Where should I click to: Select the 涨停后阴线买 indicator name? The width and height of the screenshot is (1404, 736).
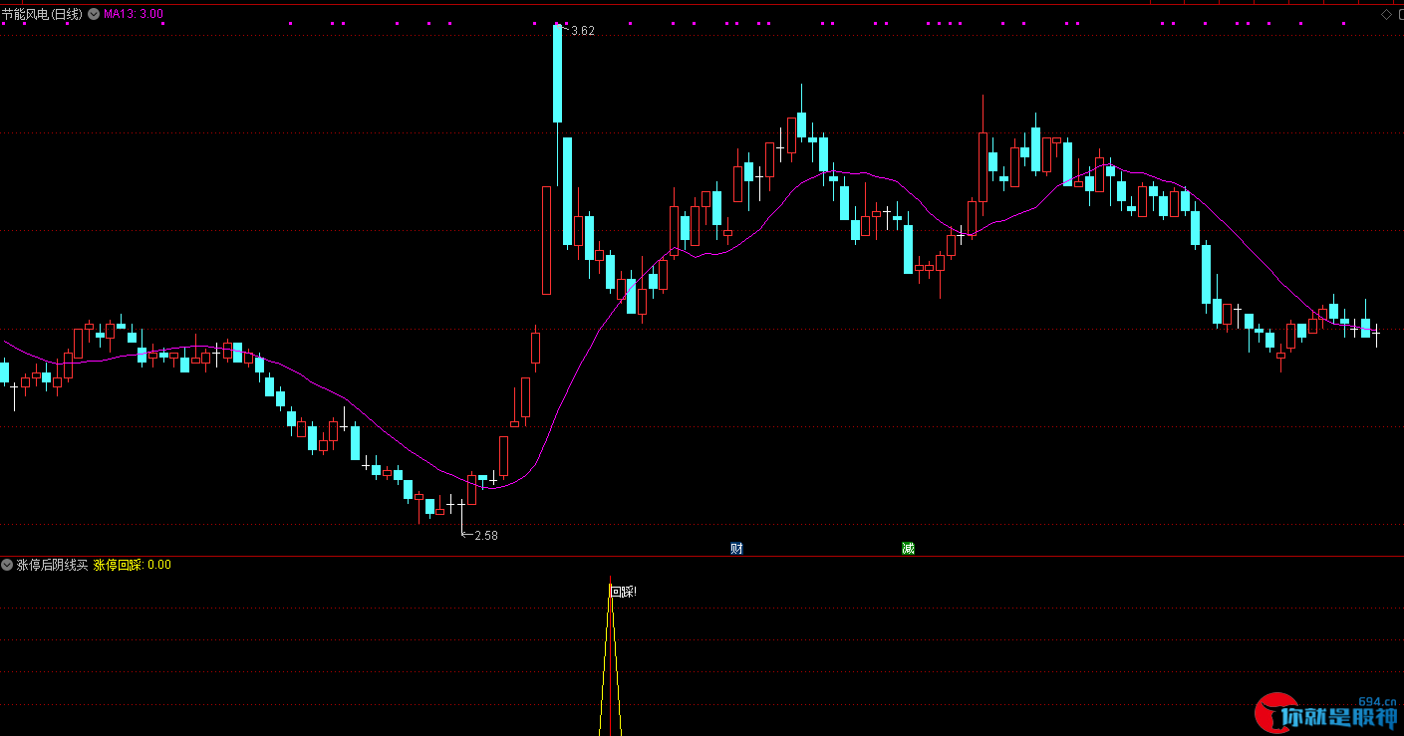coord(52,565)
